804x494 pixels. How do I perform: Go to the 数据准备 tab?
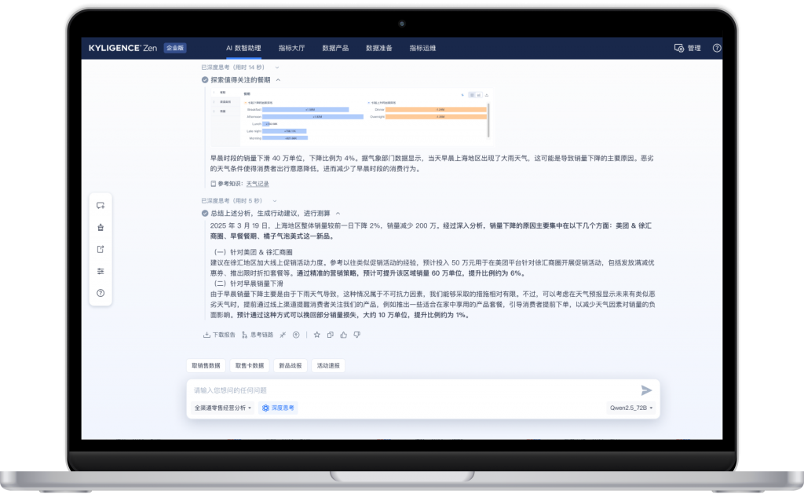(x=379, y=48)
